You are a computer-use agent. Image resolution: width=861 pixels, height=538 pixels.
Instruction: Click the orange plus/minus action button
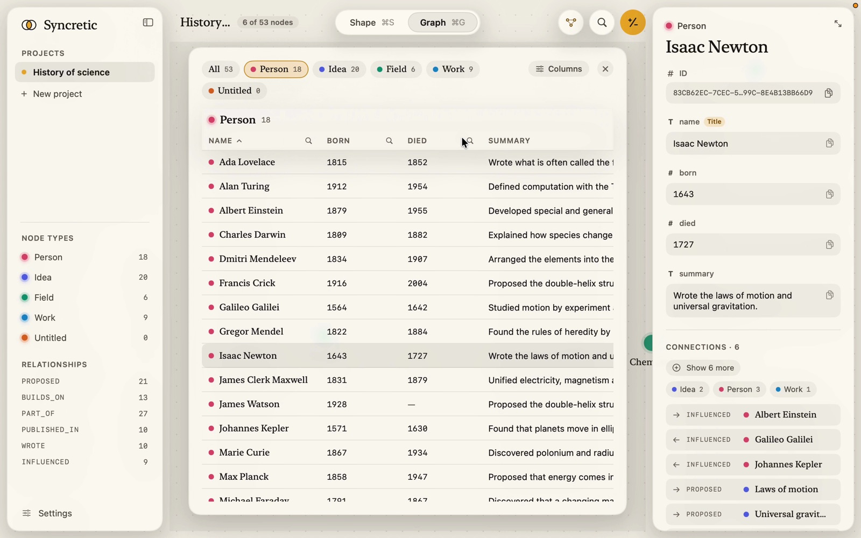(633, 23)
